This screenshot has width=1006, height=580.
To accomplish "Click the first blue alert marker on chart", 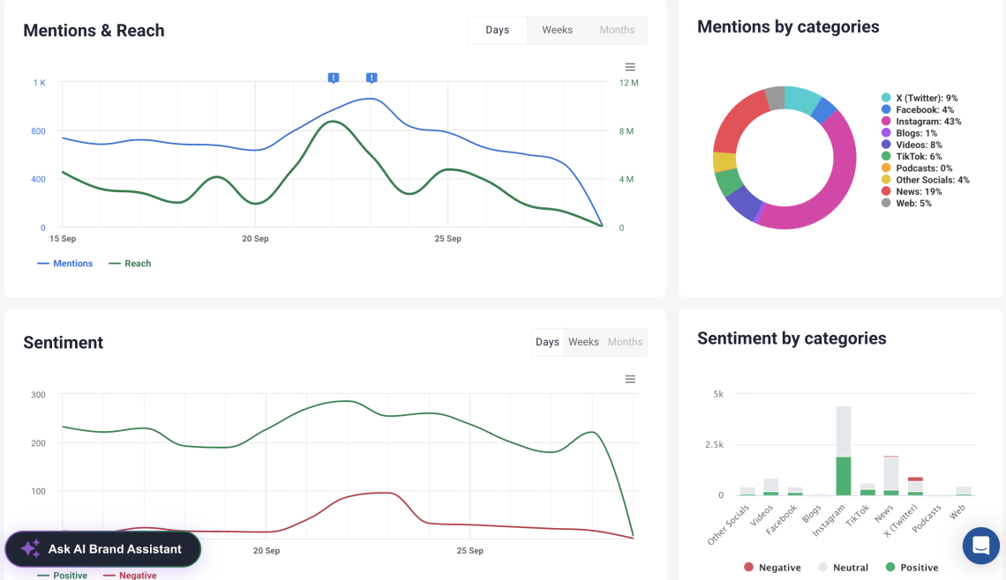I will (334, 78).
